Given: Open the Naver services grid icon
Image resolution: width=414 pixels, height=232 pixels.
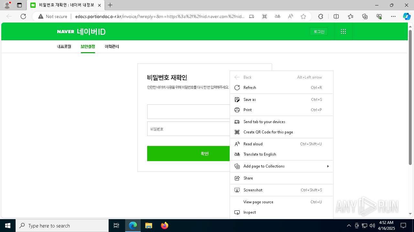Looking at the screenshot, I should pyautogui.click(x=343, y=32).
